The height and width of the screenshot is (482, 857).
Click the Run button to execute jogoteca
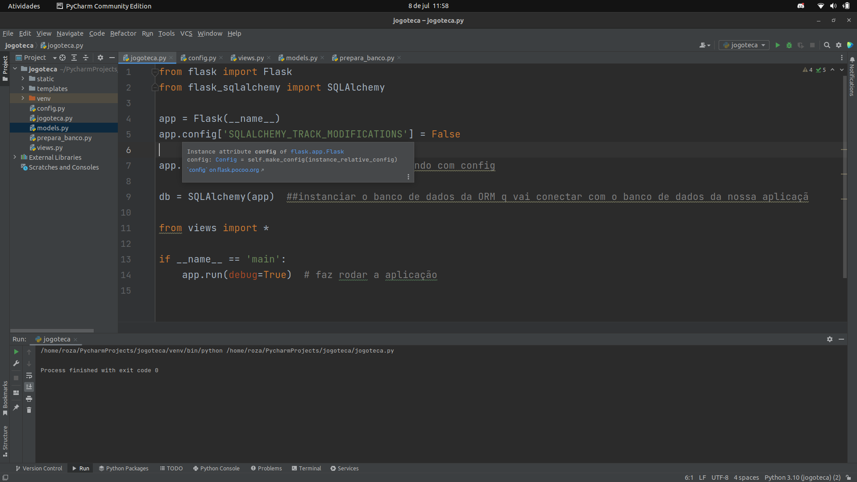tap(777, 46)
